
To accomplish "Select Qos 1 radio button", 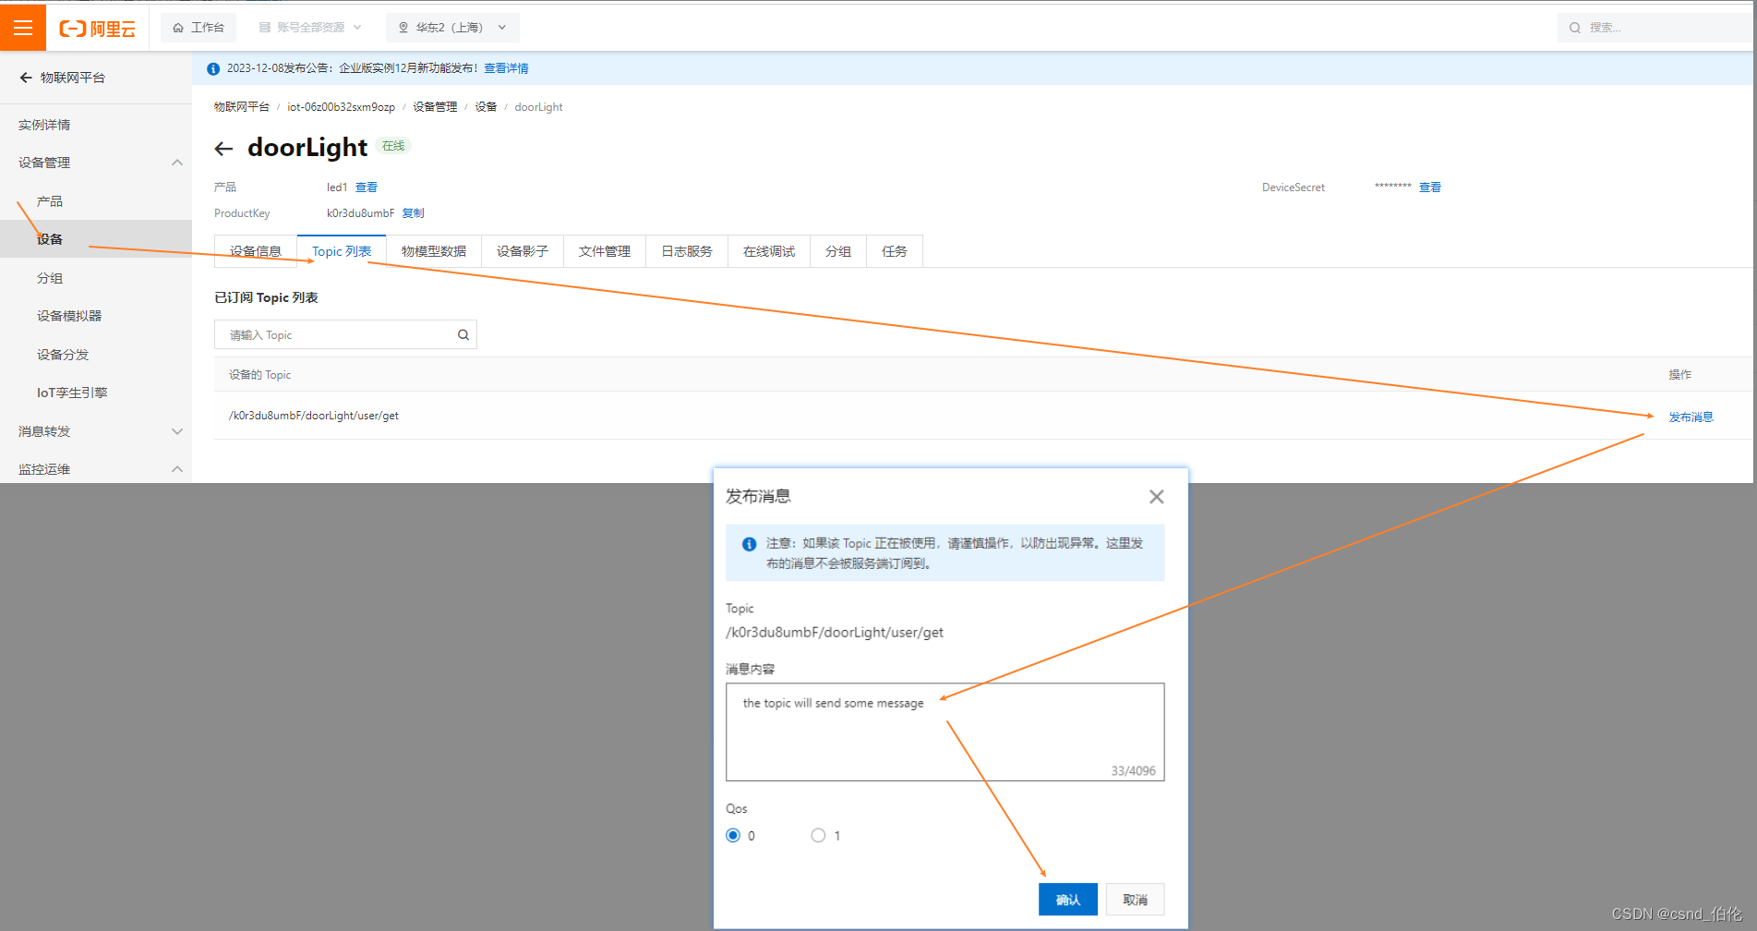I will tap(818, 835).
